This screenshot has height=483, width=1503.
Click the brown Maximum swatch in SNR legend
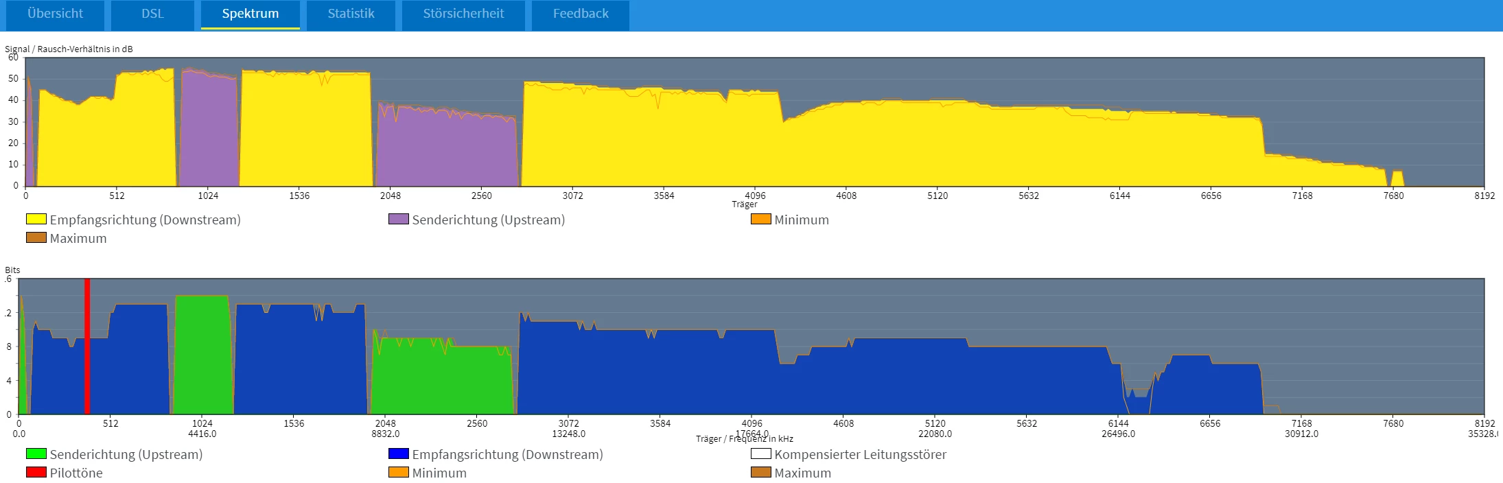tap(36, 238)
